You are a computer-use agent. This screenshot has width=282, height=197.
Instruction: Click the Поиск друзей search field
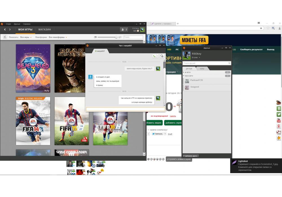click(x=207, y=63)
